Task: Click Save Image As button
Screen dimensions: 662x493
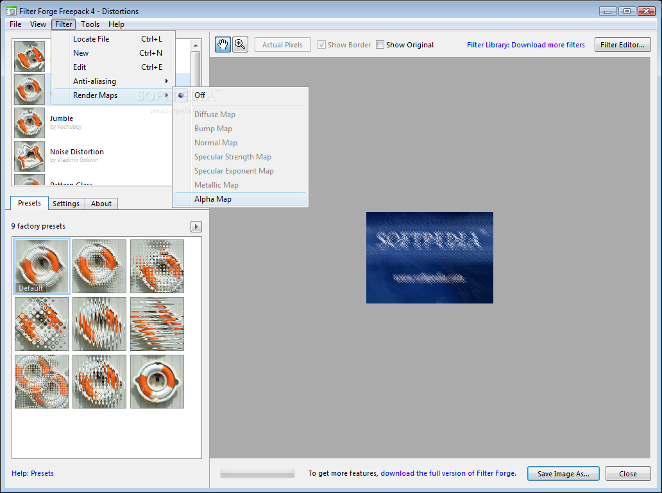Action: (x=563, y=474)
